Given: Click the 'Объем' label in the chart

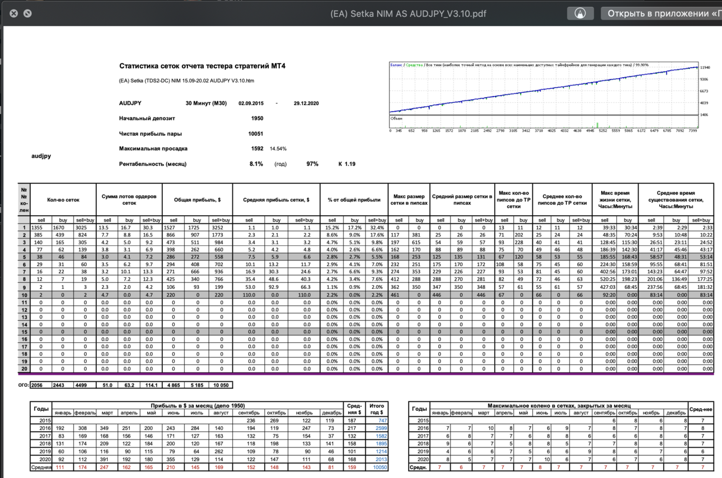Looking at the screenshot, I should click(395, 119).
